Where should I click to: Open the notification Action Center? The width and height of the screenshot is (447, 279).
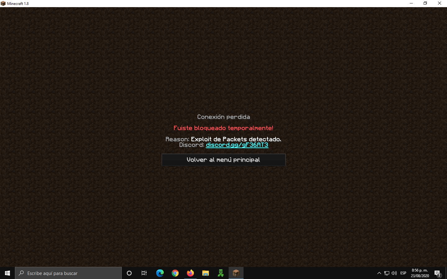coord(438,273)
